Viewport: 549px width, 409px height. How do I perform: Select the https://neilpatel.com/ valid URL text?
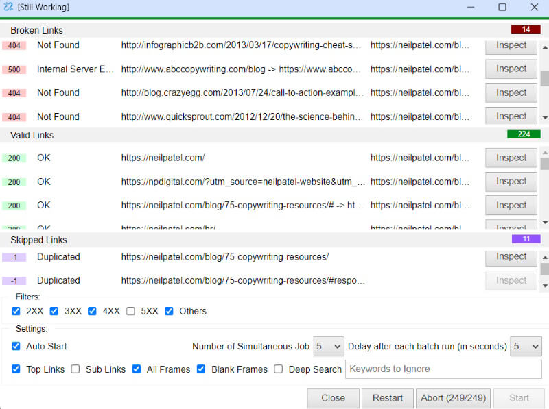pos(163,158)
